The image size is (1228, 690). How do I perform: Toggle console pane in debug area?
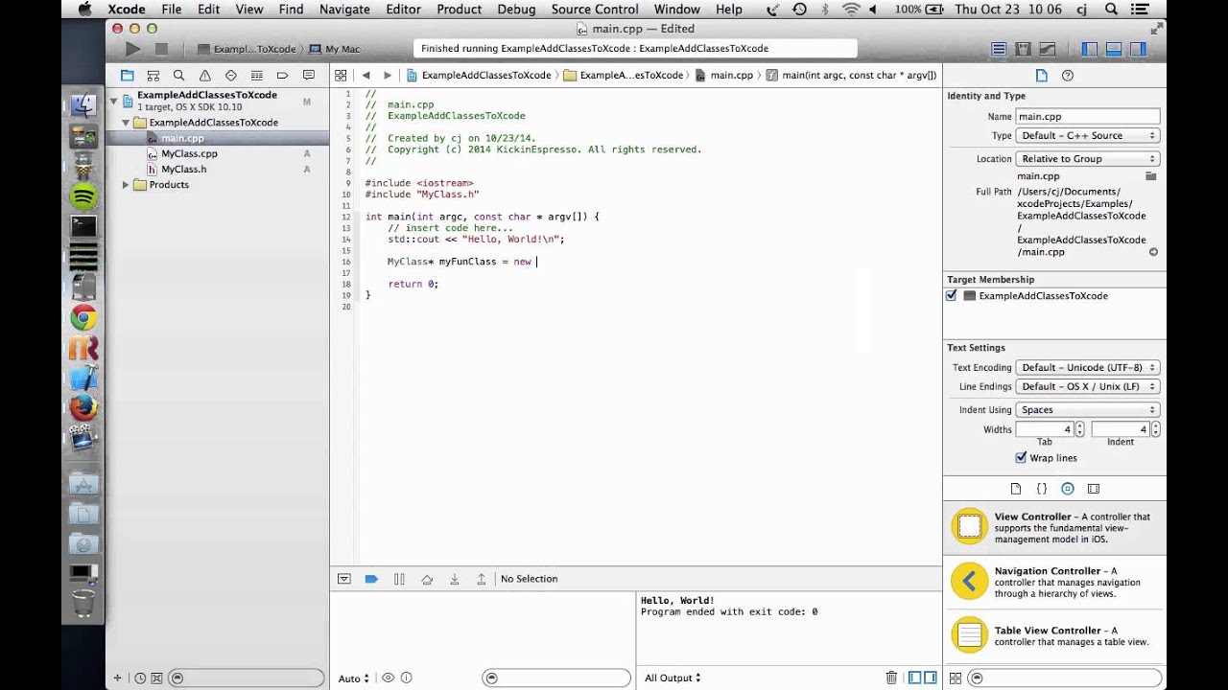tap(930, 678)
